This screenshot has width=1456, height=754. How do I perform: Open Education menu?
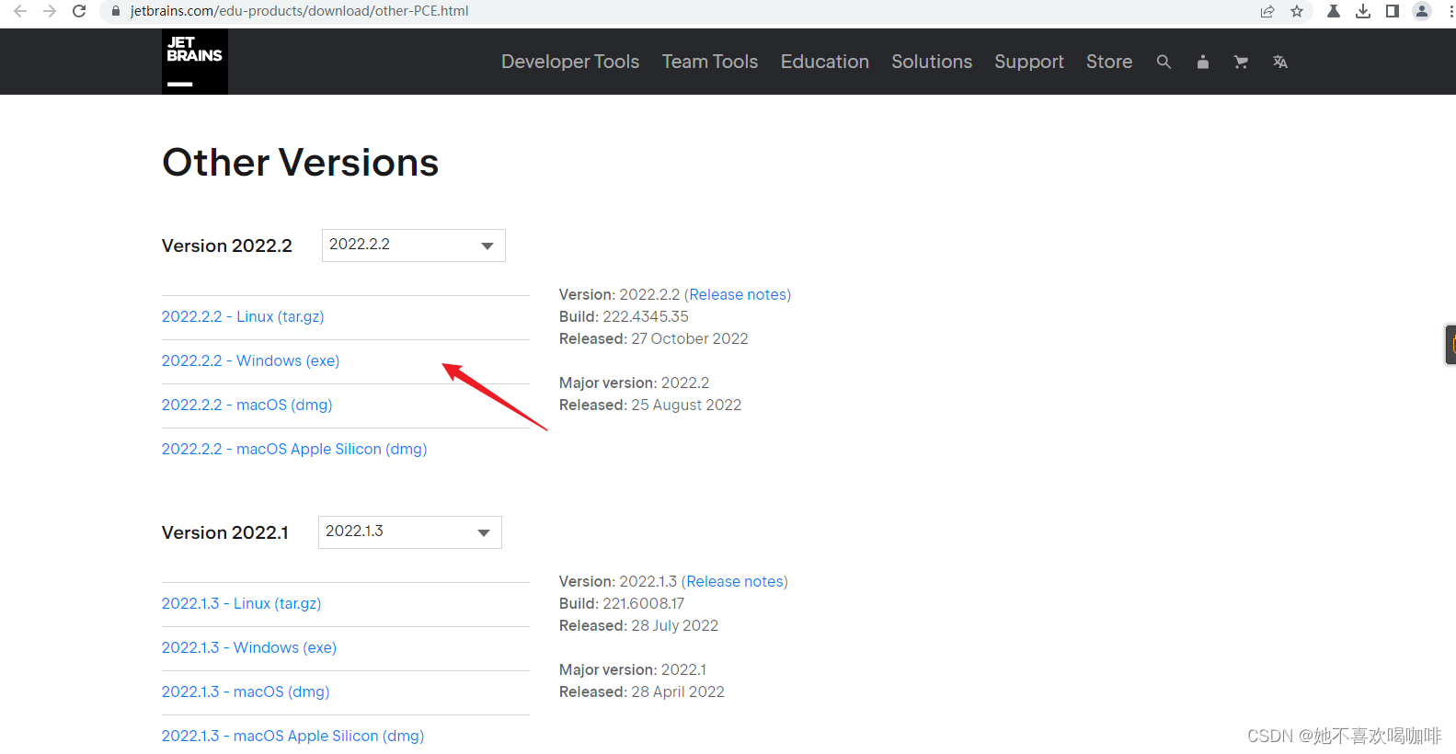pyautogui.click(x=825, y=62)
